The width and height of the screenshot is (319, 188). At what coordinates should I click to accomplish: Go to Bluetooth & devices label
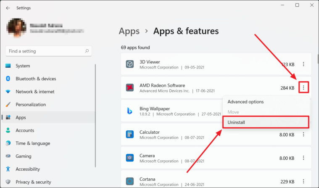point(36,79)
